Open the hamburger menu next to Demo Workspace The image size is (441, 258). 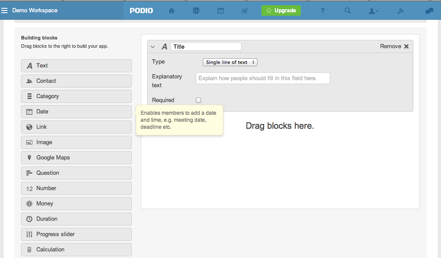pyautogui.click(x=4, y=11)
